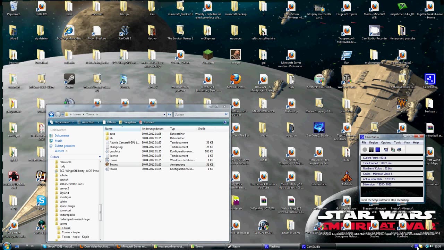444x250 pixels.
Task: Expand Weitere favorites links
Action: click(61, 151)
